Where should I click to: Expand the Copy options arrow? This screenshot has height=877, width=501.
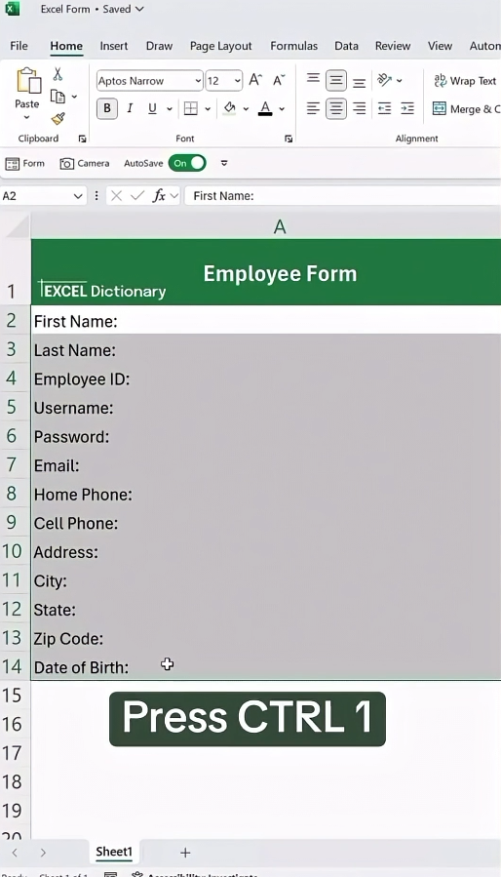point(74,97)
